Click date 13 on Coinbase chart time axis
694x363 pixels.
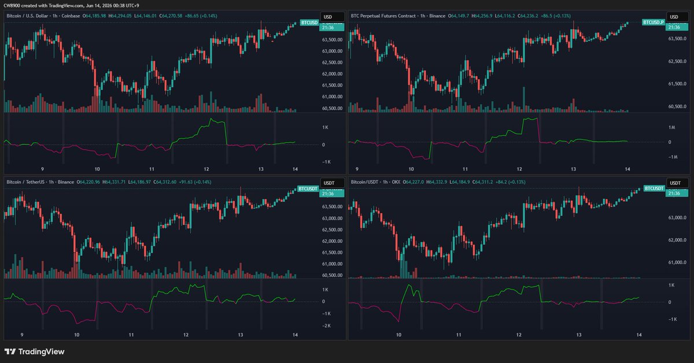point(261,169)
